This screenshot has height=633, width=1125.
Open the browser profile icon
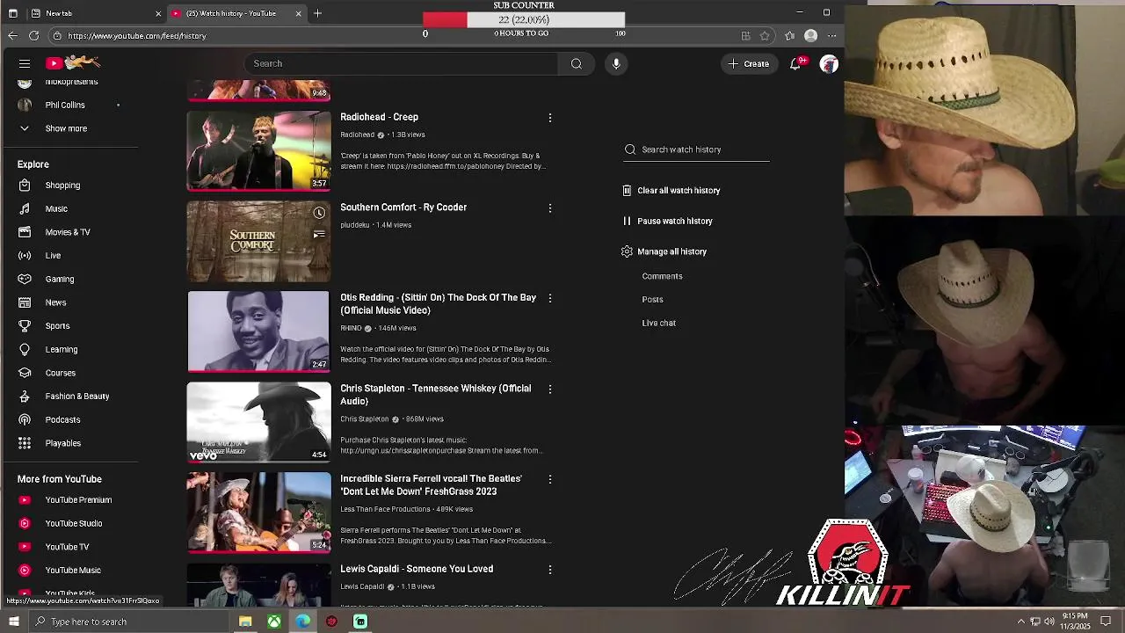coord(811,36)
